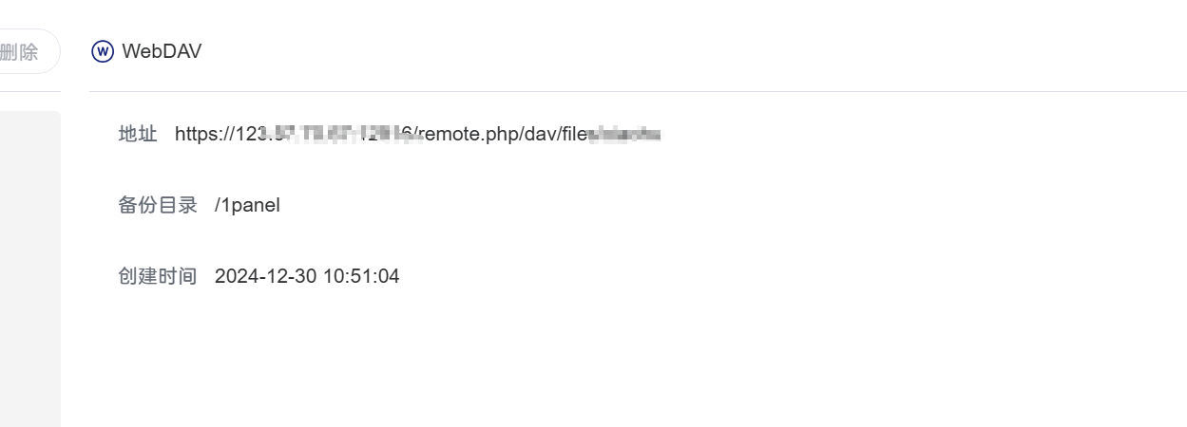Select the 地址 label
The width and height of the screenshot is (1187, 427).
pos(138,134)
